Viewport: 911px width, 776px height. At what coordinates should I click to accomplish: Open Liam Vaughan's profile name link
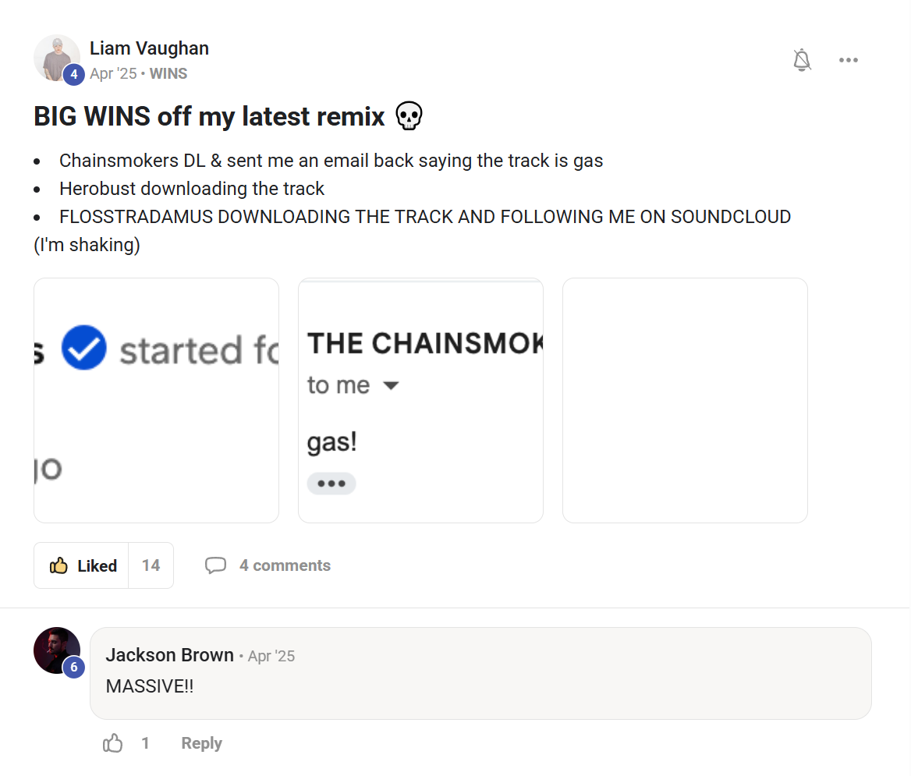pos(149,48)
